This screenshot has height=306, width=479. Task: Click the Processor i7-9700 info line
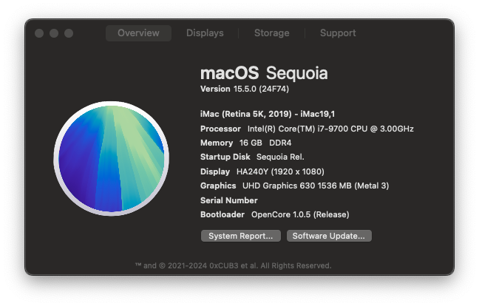tap(307, 129)
